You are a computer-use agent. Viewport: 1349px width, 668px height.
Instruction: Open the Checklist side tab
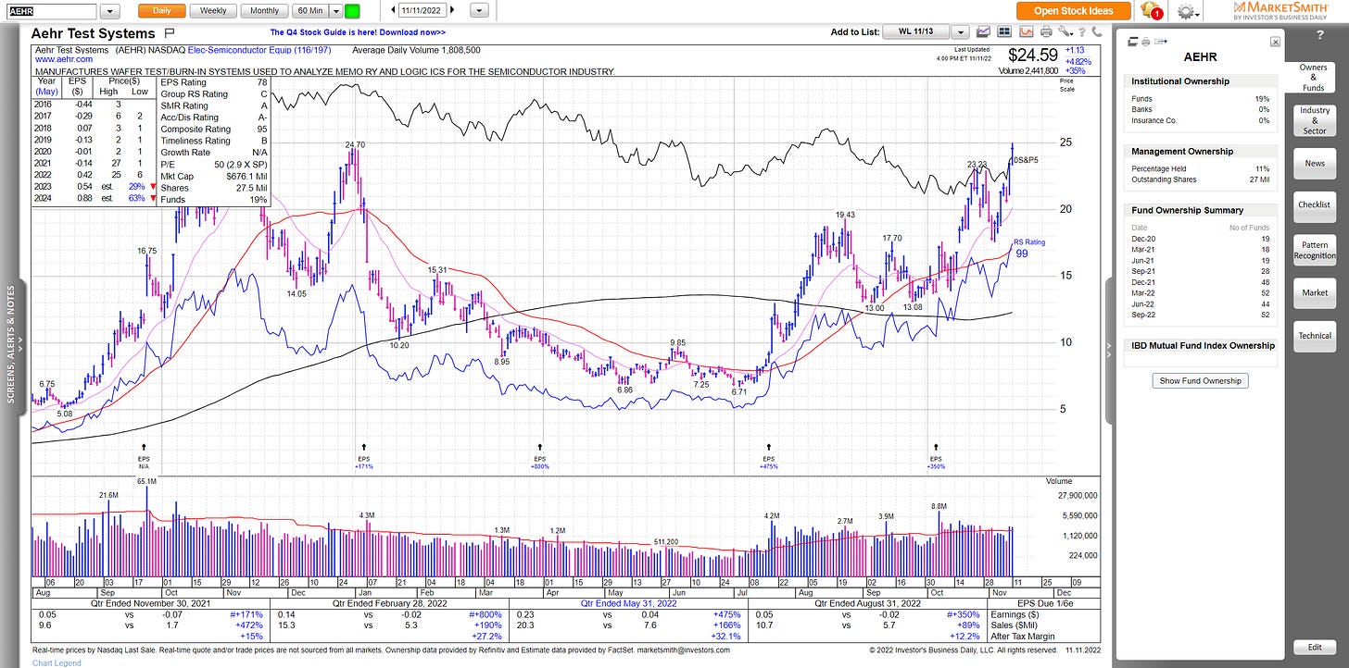pyautogui.click(x=1314, y=204)
